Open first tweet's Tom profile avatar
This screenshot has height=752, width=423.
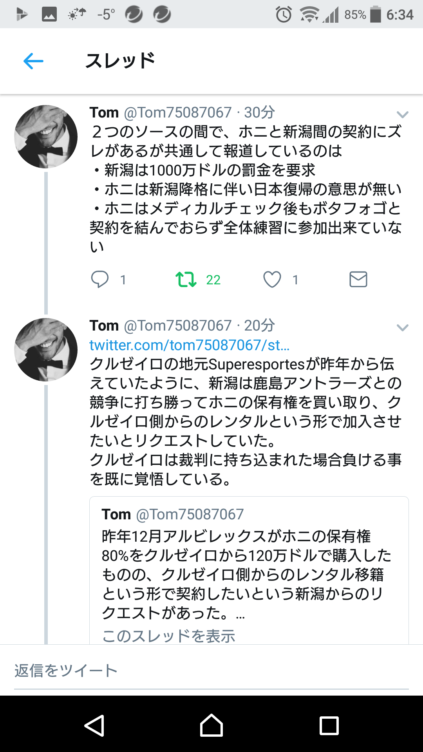46,137
